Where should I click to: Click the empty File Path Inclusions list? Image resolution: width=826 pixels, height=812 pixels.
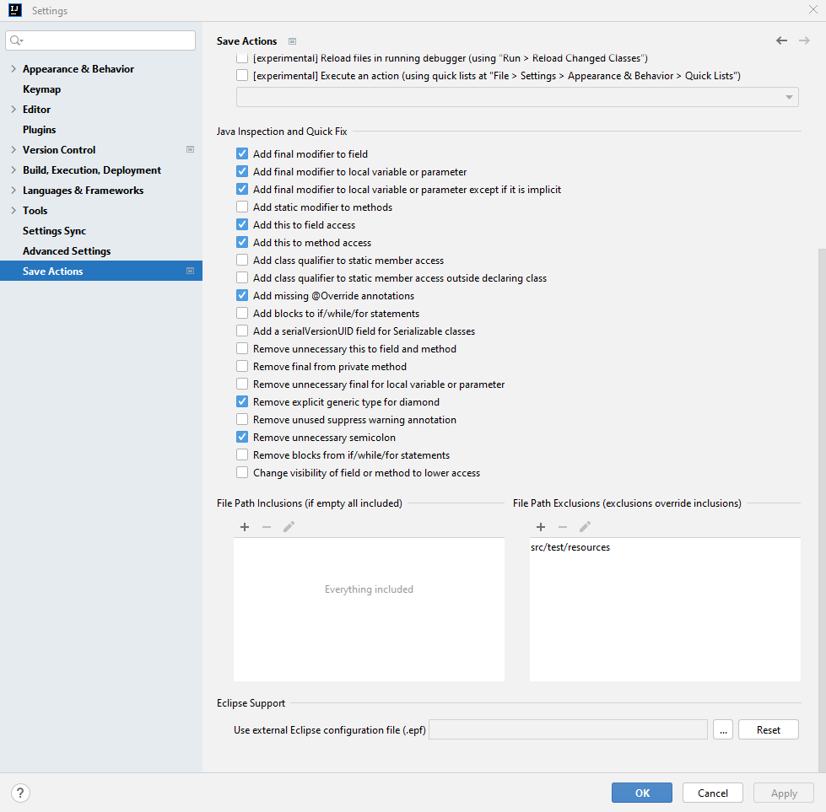369,610
